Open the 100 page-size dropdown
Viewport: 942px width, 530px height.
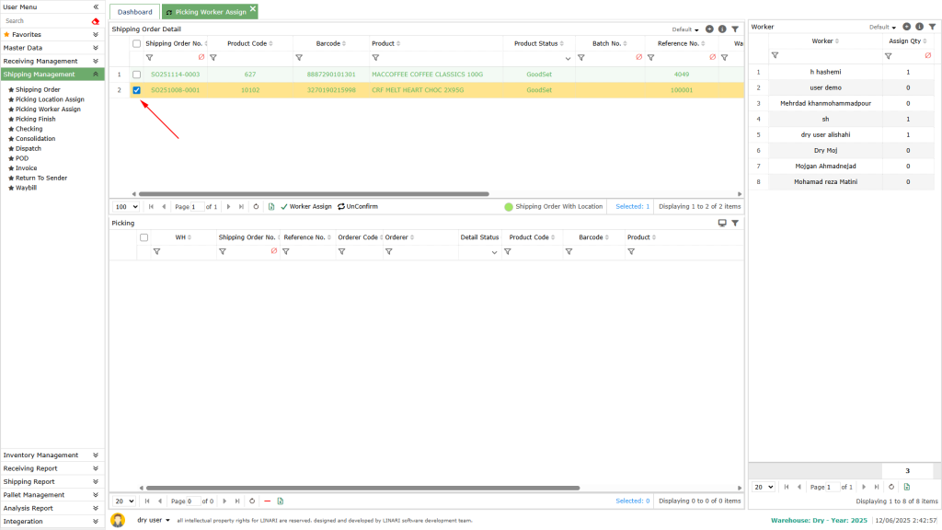coord(125,207)
